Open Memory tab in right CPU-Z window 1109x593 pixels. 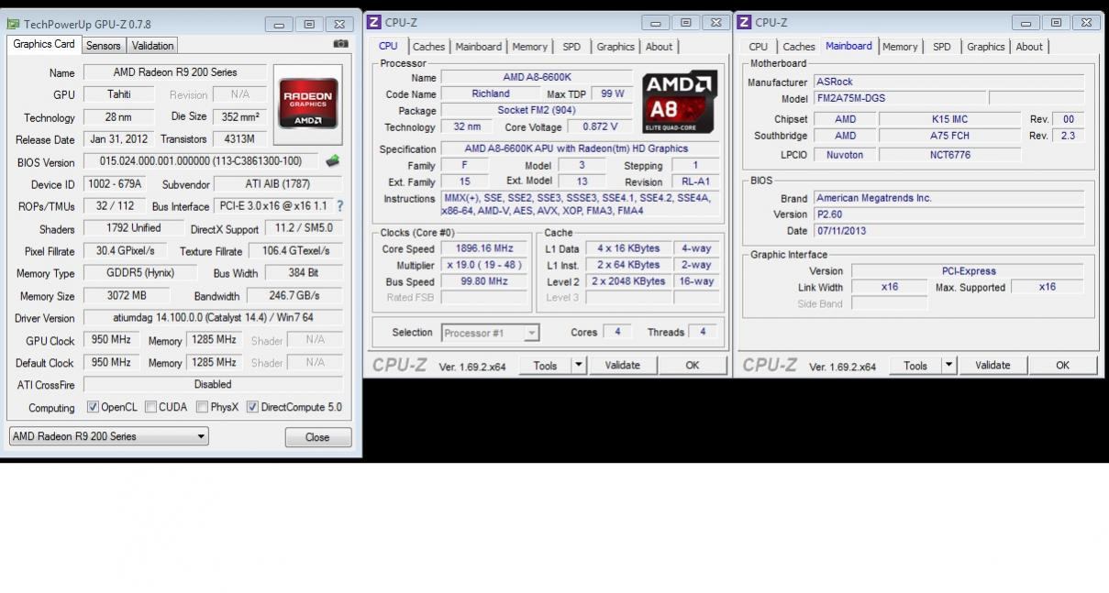(900, 47)
